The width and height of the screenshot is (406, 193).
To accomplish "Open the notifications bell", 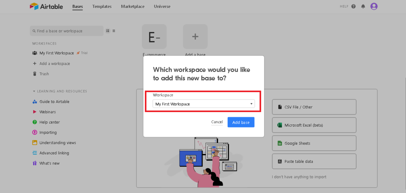I will coord(363,6).
